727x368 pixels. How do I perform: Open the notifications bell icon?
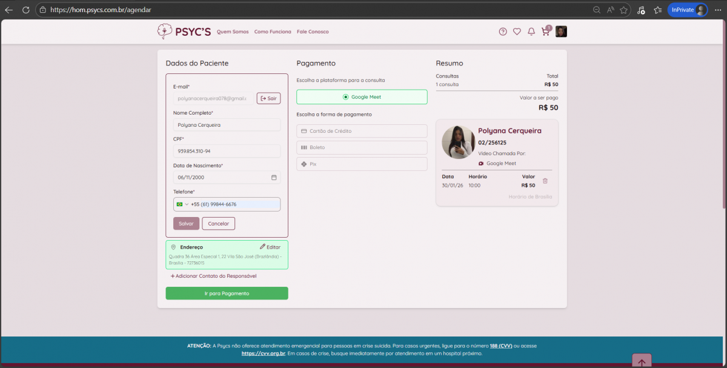pyautogui.click(x=531, y=32)
